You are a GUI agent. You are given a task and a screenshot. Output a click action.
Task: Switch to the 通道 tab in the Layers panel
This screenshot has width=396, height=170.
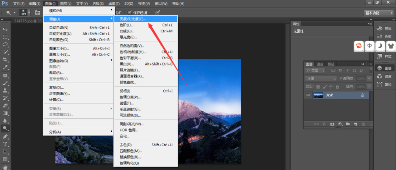click(320, 64)
